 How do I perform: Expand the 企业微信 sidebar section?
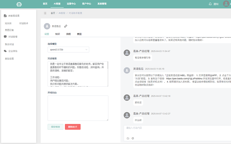point(13,51)
